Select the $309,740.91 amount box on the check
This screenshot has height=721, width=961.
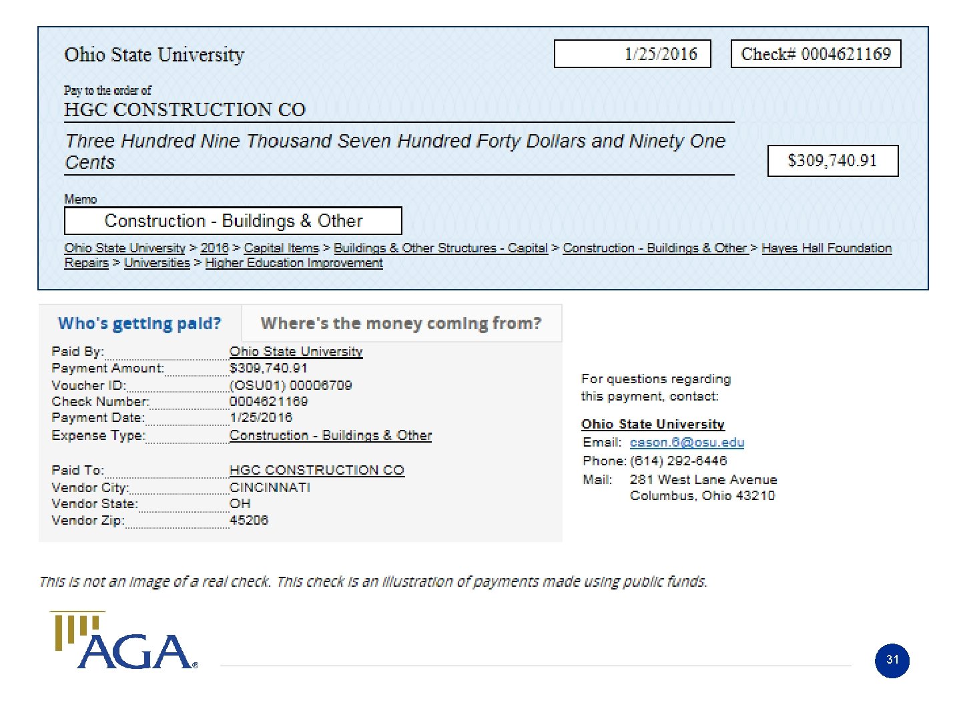pos(833,161)
